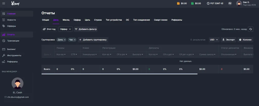The height and width of the screenshot is (106, 259).
Task: Click the Главная dashboard icon
Action: 4,14
